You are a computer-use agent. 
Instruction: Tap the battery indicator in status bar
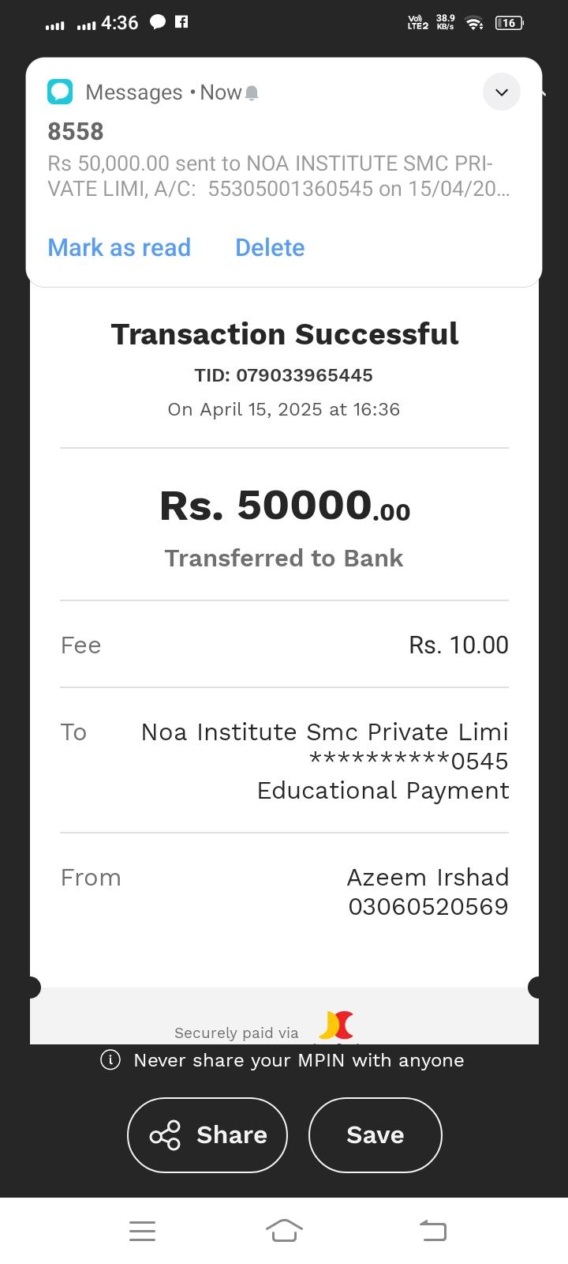[x=509, y=23]
